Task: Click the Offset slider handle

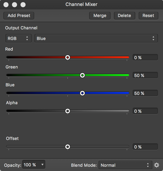Action: 67,147
